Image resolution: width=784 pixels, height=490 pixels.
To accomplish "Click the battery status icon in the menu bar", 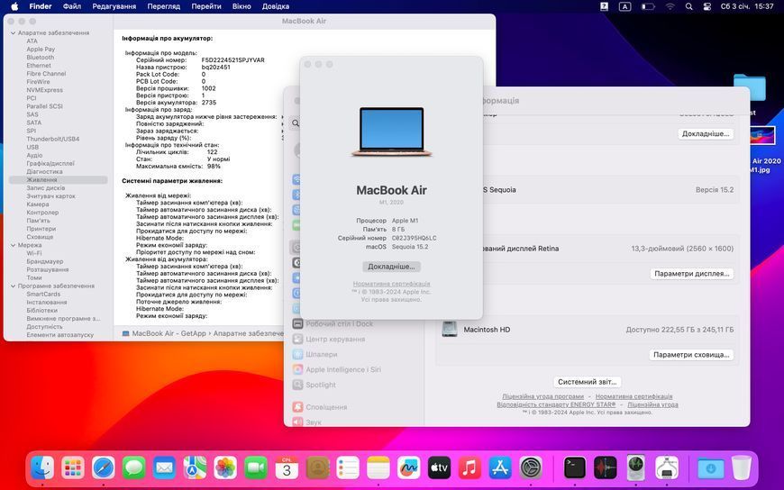I will (648, 6).
